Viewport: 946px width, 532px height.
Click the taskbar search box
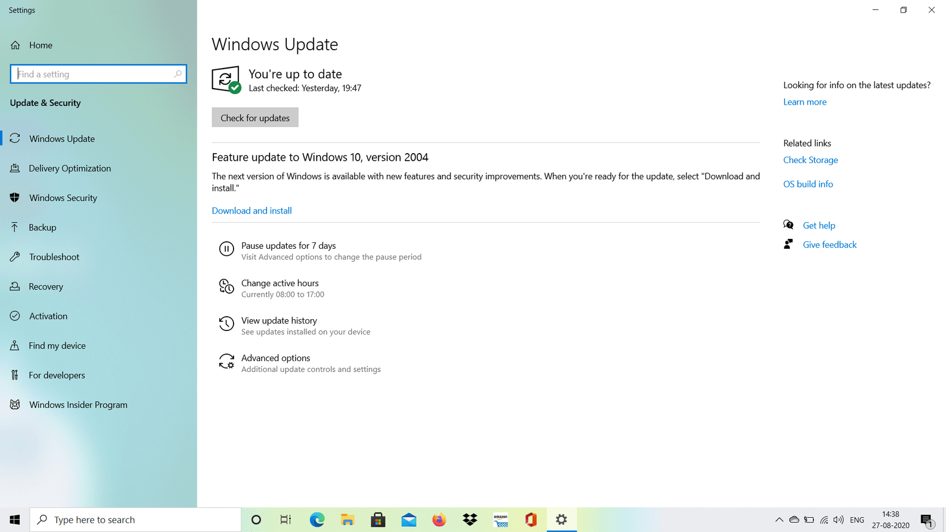click(x=135, y=520)
